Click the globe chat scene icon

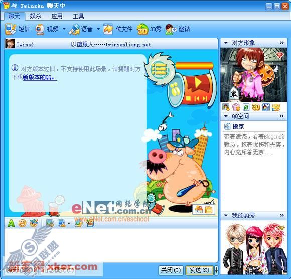(78, 223)
